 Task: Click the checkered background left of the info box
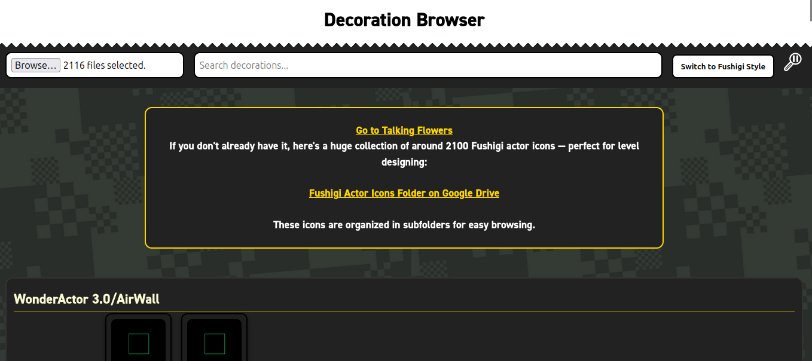click(72, 179)
